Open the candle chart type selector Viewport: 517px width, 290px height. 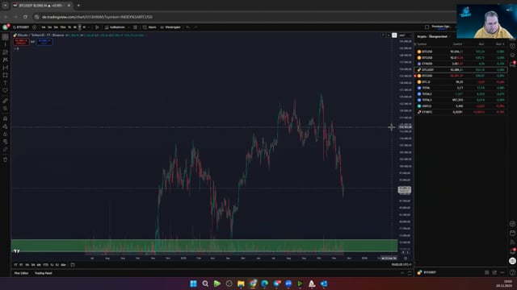click(x=97, y=27)
